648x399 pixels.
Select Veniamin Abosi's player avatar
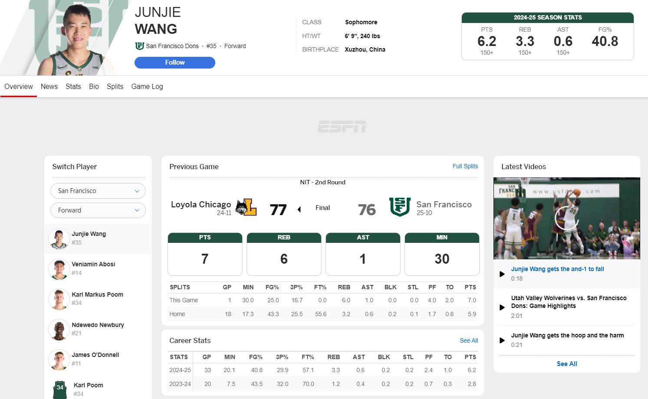point(59,269)
